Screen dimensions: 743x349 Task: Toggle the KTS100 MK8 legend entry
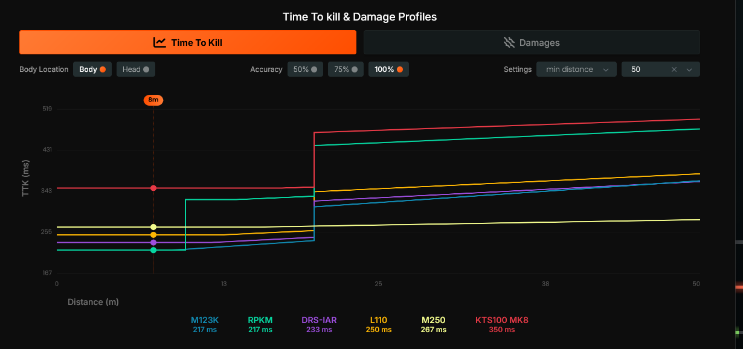click(502, 324)
